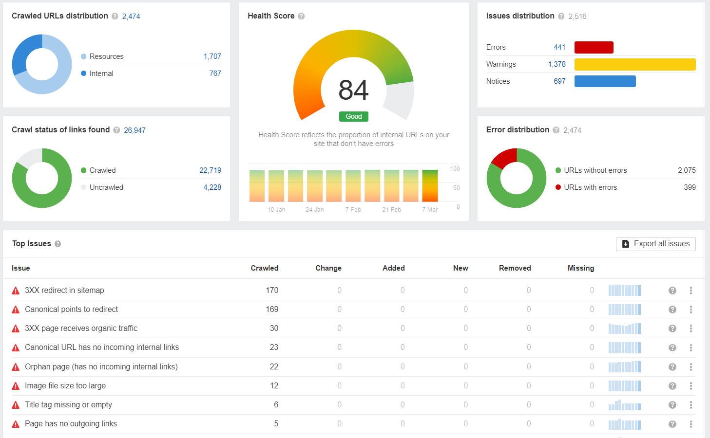Open more options for Orphan page row

tap(691, 367)
